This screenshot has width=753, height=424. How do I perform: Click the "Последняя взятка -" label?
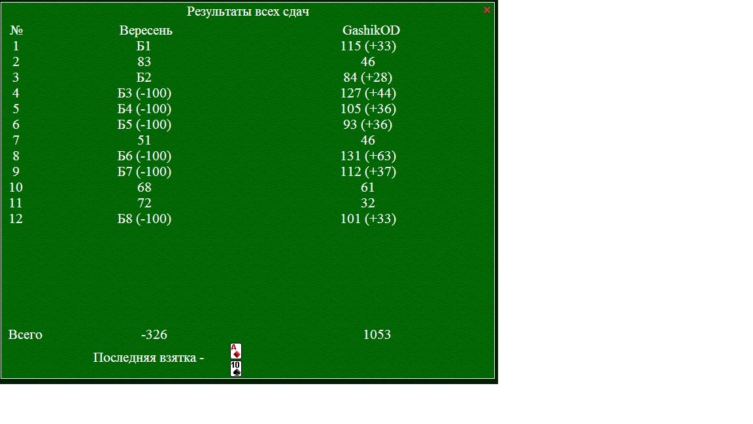point(148,358)
